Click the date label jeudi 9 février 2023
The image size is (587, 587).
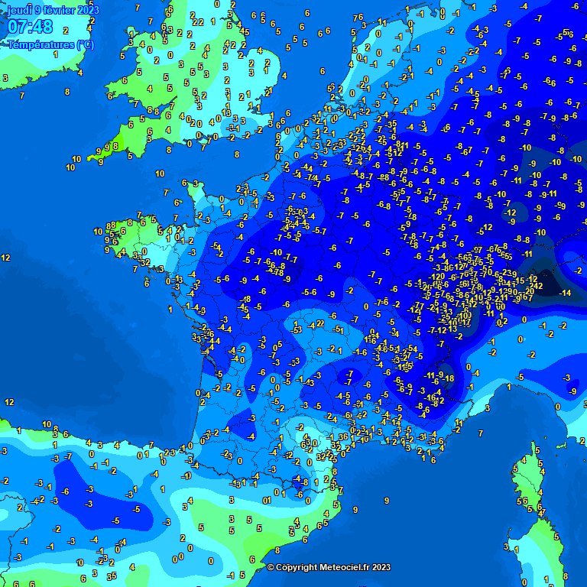(x=53, y=9)
